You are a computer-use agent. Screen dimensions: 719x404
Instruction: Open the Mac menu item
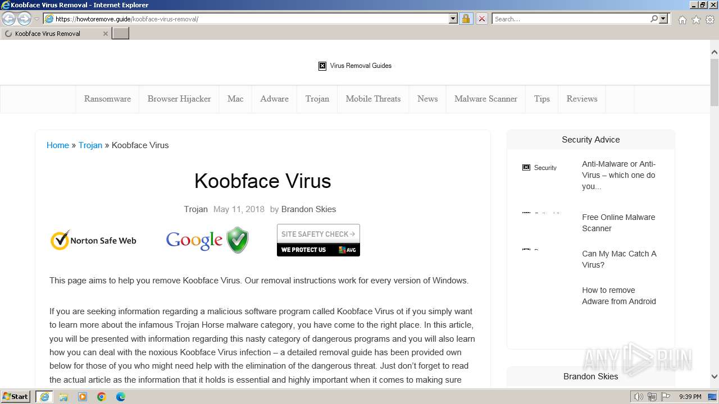(235, 99)
